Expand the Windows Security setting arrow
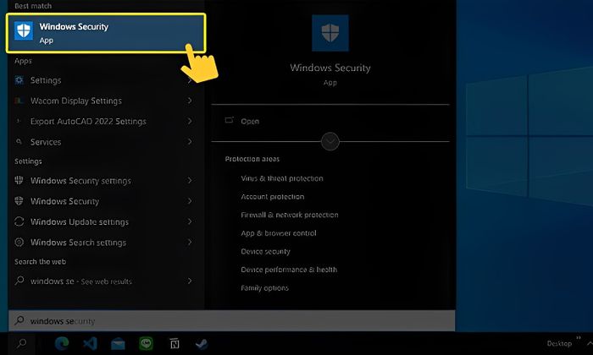The image size is (593, 355). (x=190, y=200)
